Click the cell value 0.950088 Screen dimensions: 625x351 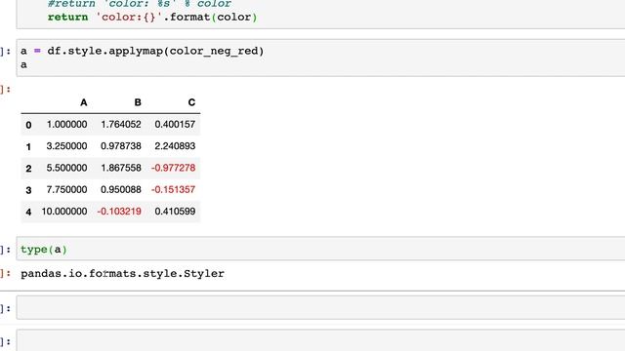tap(121, 189)
